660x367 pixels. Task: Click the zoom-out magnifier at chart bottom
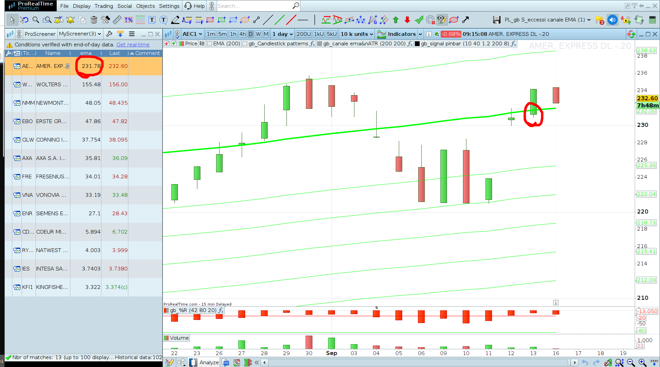tap(631, 363)
